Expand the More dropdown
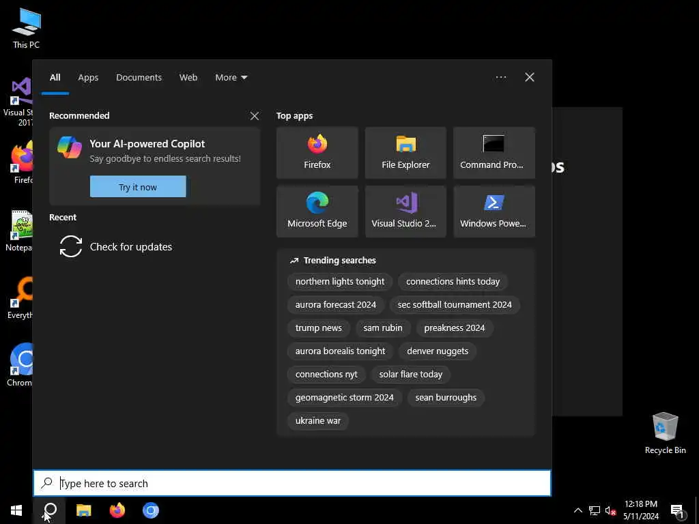 (231, 78)
